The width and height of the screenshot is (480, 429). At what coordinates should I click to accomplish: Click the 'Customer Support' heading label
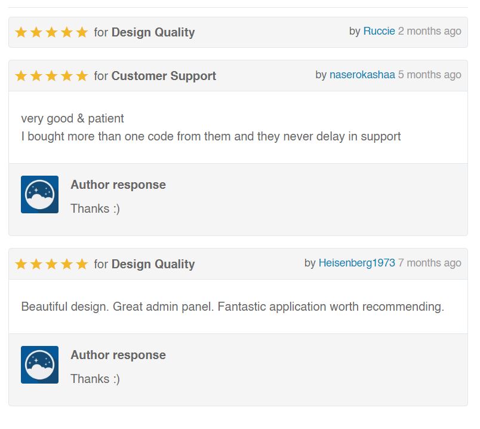point(164,76)
